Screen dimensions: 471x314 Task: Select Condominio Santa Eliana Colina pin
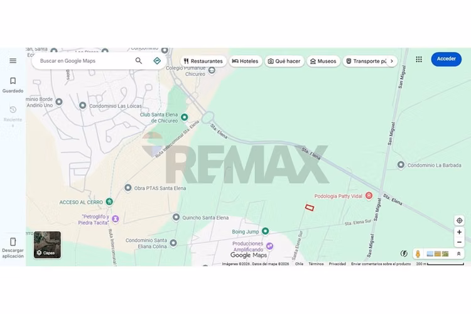[x=173, y=243]
